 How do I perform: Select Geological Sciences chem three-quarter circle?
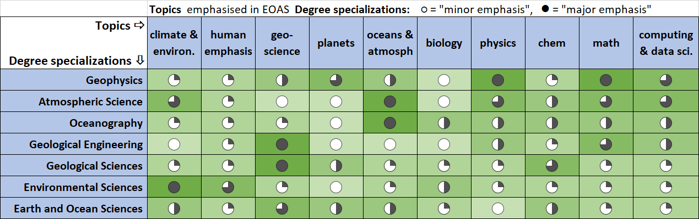point(552,166)
